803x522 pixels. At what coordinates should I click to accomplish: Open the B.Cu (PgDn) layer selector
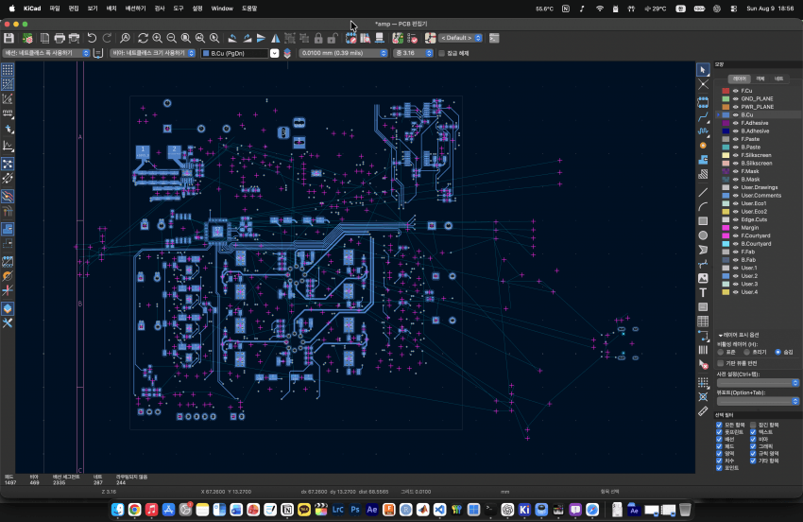240,53
